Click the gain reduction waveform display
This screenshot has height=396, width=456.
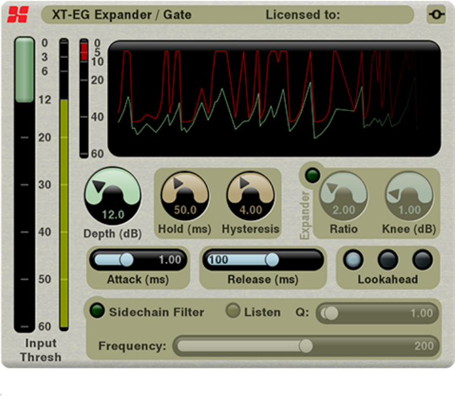[274, 99]
